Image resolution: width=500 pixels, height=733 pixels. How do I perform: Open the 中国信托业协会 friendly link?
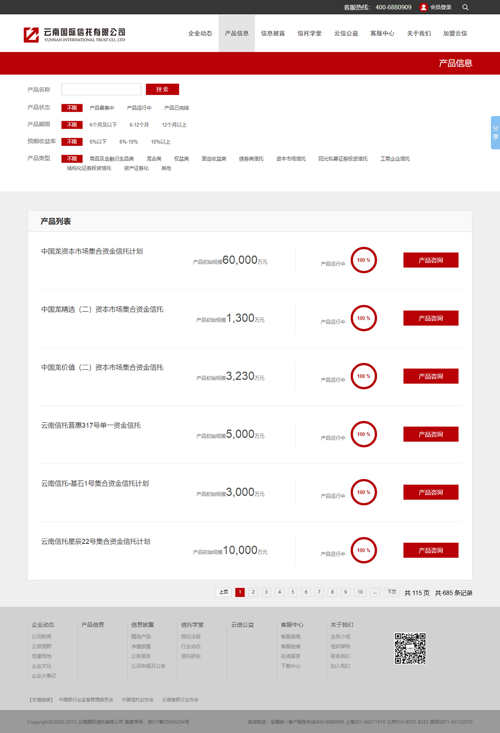point(137,700)
